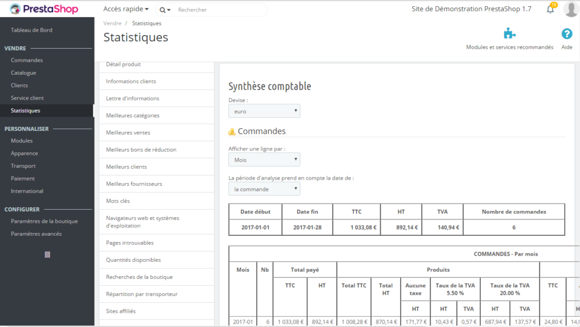The image size is (580, 327).
Task: Select Sites affiliés statistics module
Action: click(156, 311)
